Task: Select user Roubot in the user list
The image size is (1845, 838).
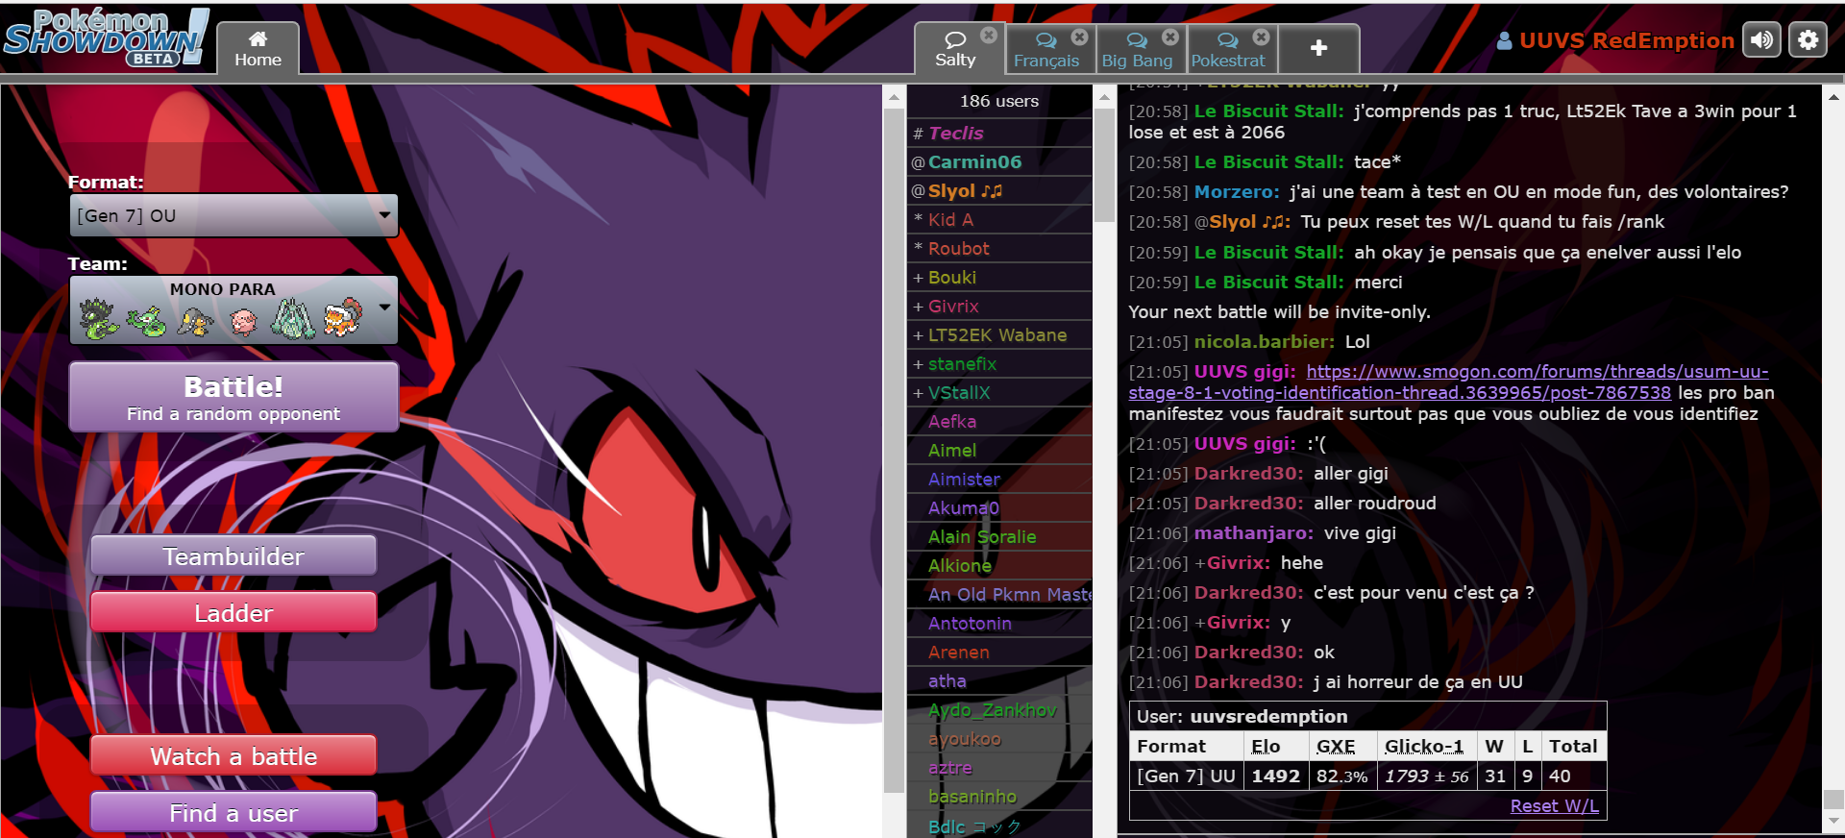Action: pos(999,248)
